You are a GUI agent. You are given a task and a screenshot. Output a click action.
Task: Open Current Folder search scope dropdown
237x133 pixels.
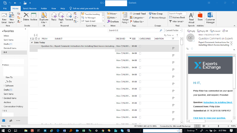(x=173, y=31)
